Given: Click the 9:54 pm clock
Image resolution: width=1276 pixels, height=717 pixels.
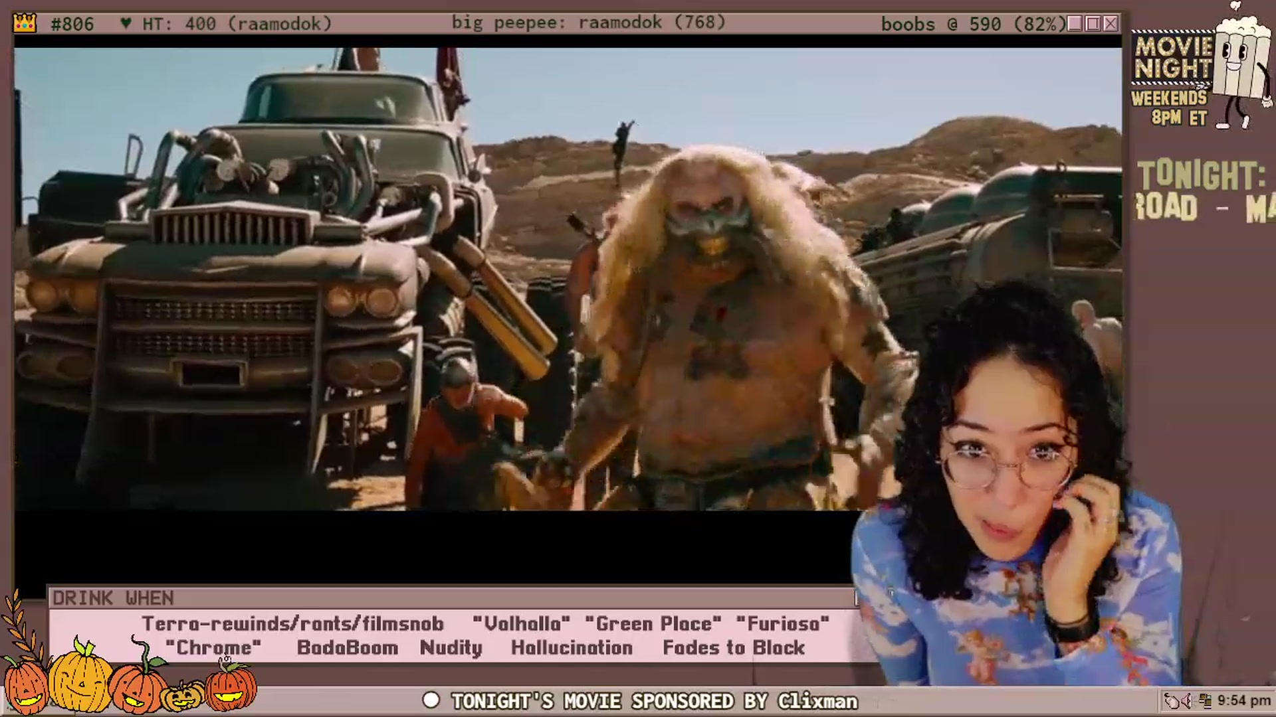Looking at the screenshot, I should coord(1243,700).
